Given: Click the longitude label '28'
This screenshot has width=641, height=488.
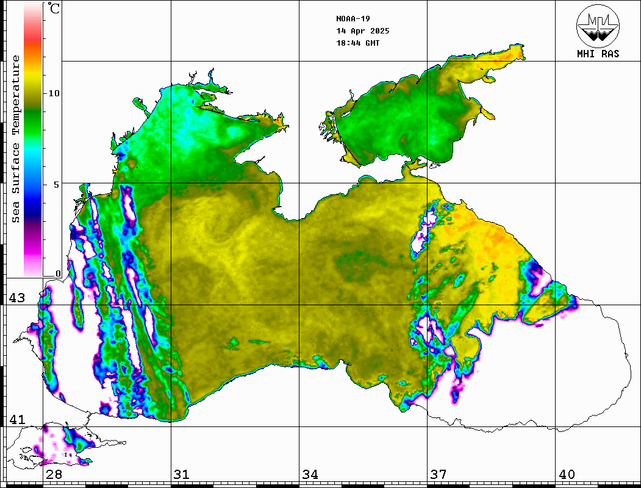Looking at the screenshot, I should [x=54, y=474].
